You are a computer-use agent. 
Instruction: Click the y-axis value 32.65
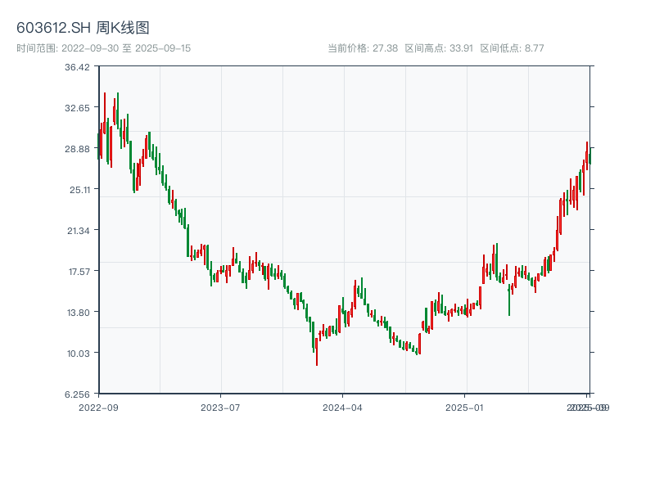(x=77, y=108)
